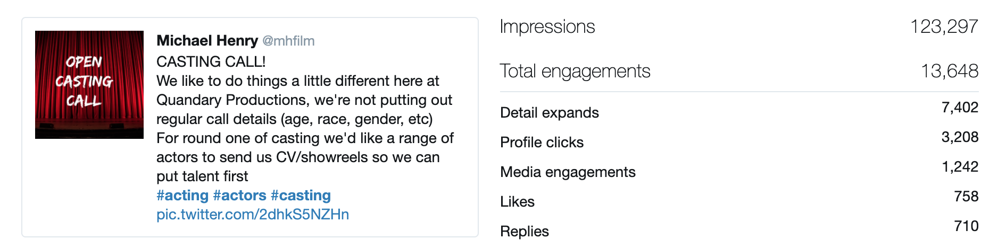Open the @mhfilm handle link

pyautogui.click(x=288, y=41)
